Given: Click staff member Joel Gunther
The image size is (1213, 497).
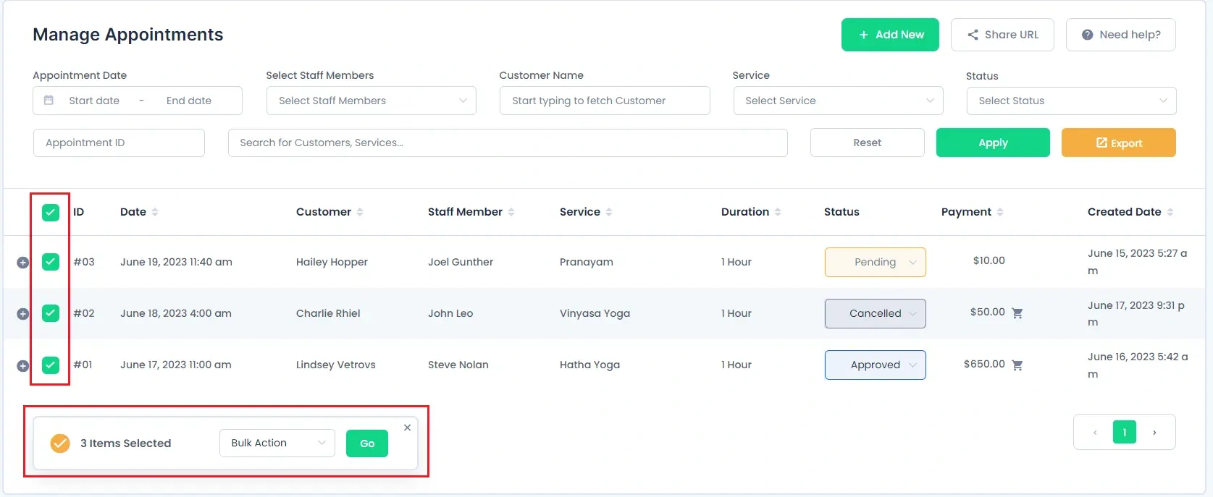Looking at the screenshot, I should click(461, 262).
